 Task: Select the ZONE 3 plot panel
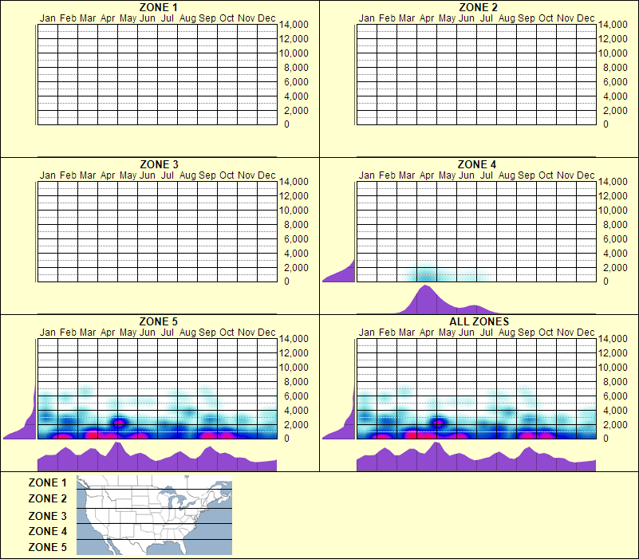[x=156, y=230]
